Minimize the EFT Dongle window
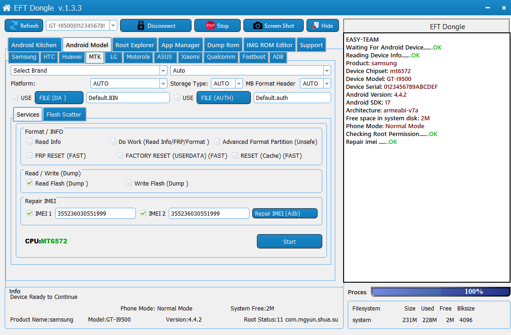Image resolution: width=511 pixels, height=335 pixels. point(487,8)
